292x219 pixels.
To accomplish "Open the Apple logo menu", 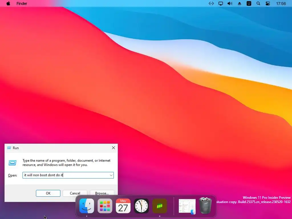I will 8,3.
